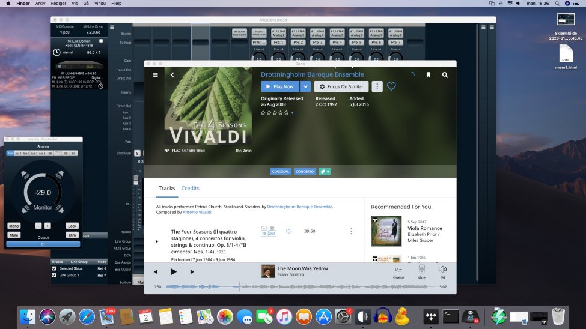Image resolution: width=586 pixels, height=329 pixels.
Task: Open MIOConsole hamburger menu beside MHLink Driver
Action: point(112,27)
